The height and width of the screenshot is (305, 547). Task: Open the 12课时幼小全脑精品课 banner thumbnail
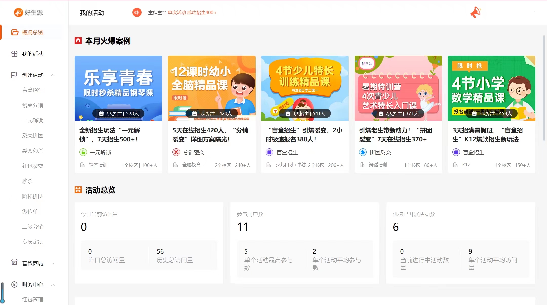tap(212, 88)
